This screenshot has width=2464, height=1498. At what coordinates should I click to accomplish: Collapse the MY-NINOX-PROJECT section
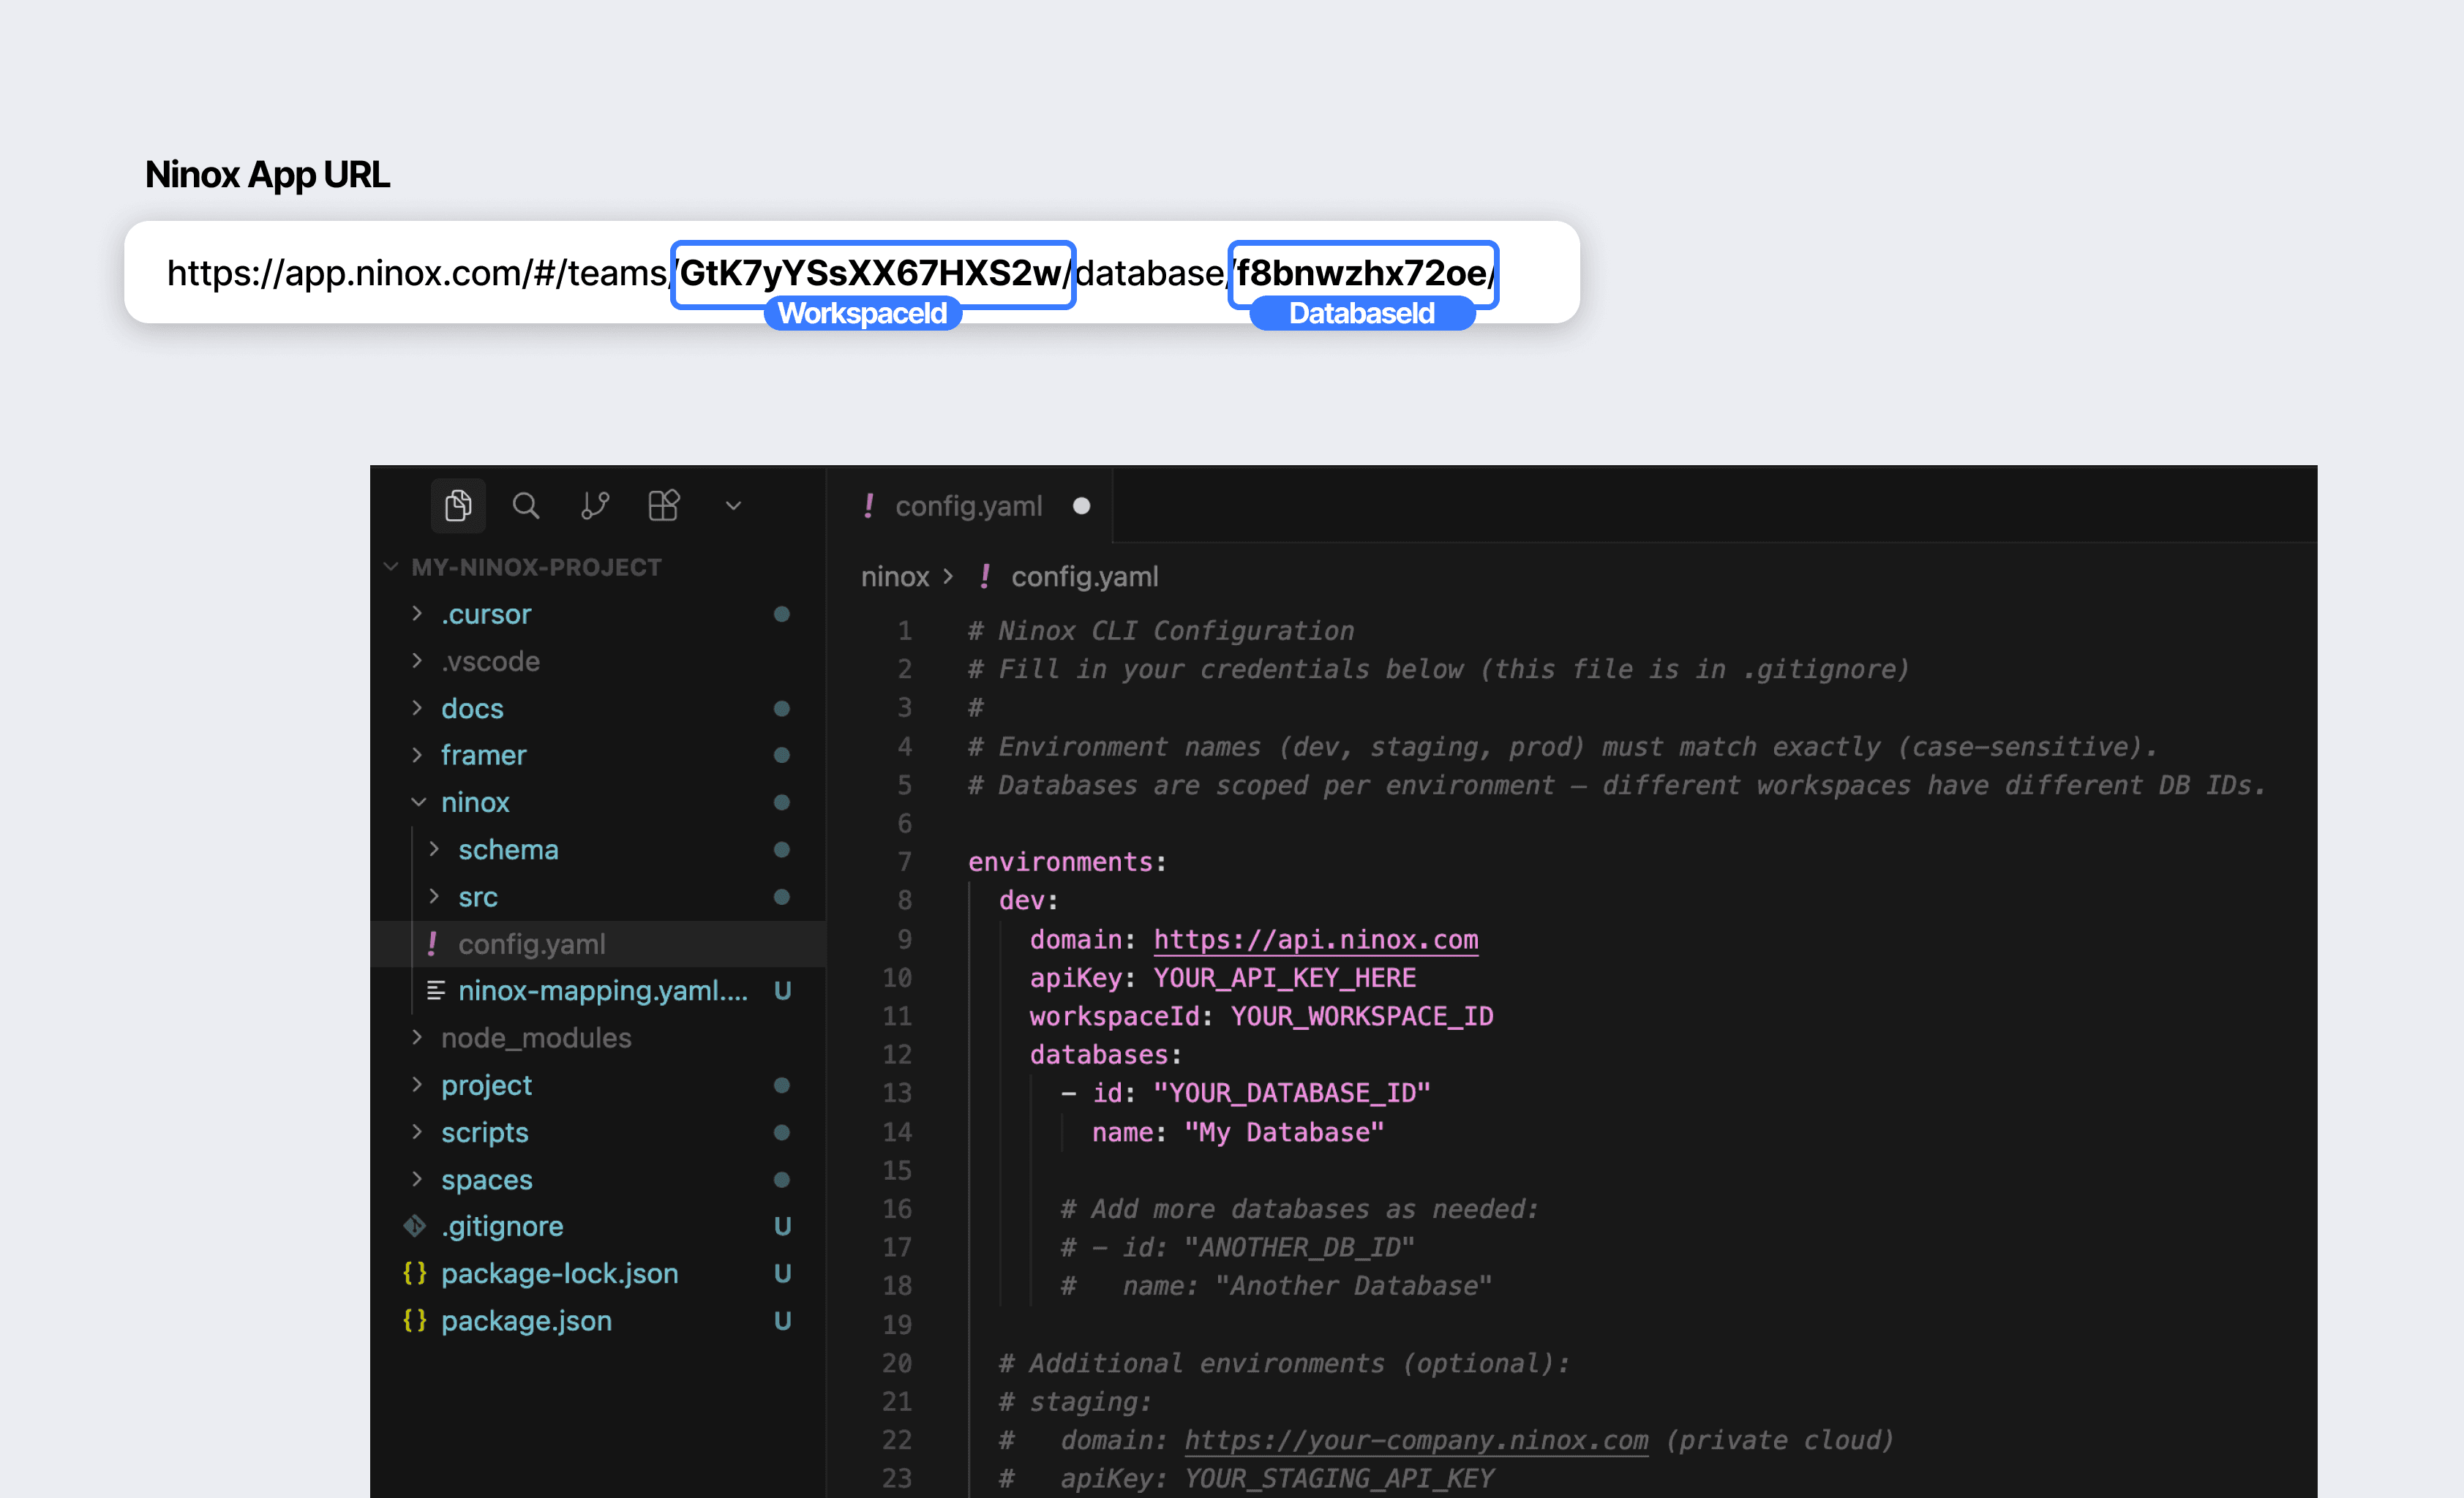point(391,567)
